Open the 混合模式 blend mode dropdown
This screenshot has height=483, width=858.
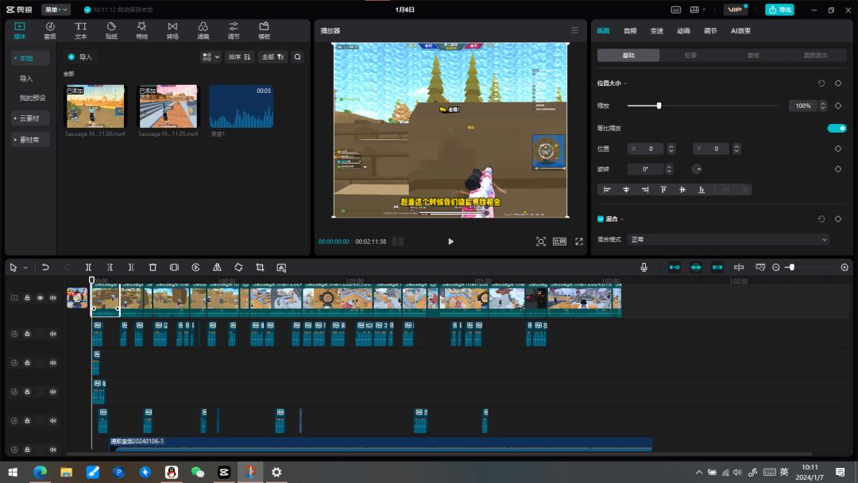coord(729,240)
